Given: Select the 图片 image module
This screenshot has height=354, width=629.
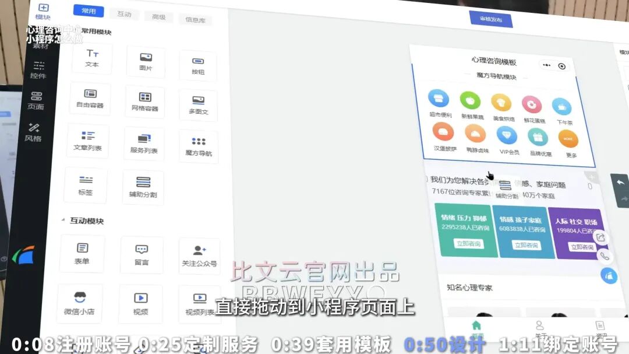Looking at the screenshot, I should (x=146, y=61).
